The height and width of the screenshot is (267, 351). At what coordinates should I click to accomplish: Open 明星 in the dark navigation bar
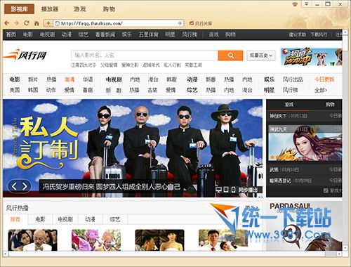(x=170, y=34)
